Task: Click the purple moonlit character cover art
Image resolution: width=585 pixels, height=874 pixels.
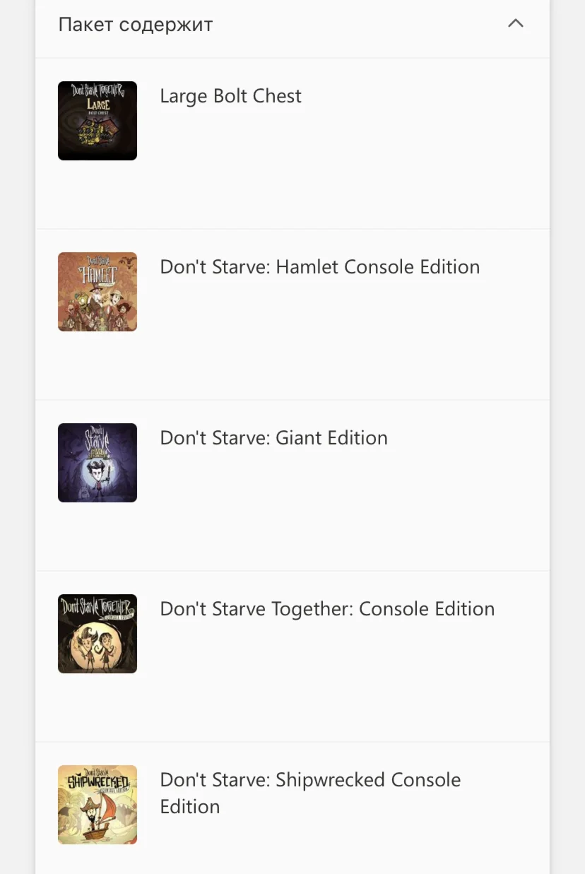Action: pyautogui.click(x=97, y=463)
